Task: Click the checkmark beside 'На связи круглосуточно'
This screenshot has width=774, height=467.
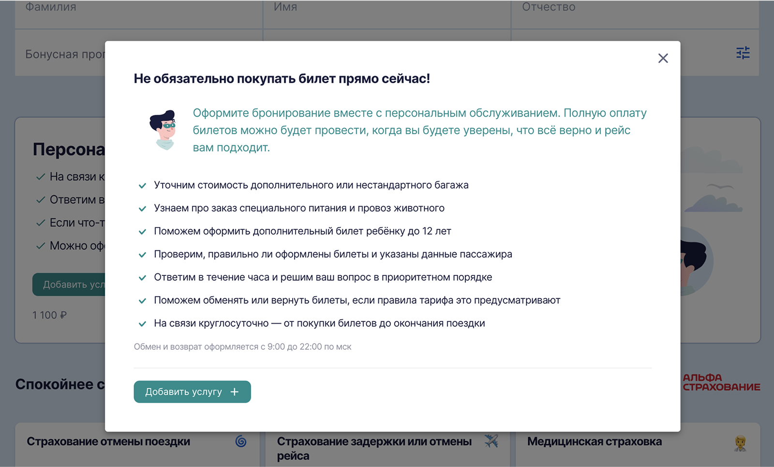Action: coord(142,324)
